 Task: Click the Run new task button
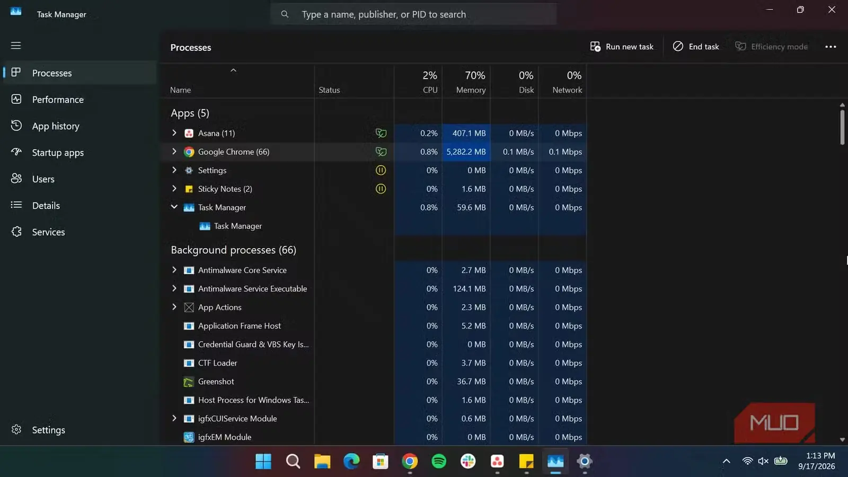point(622,47)
